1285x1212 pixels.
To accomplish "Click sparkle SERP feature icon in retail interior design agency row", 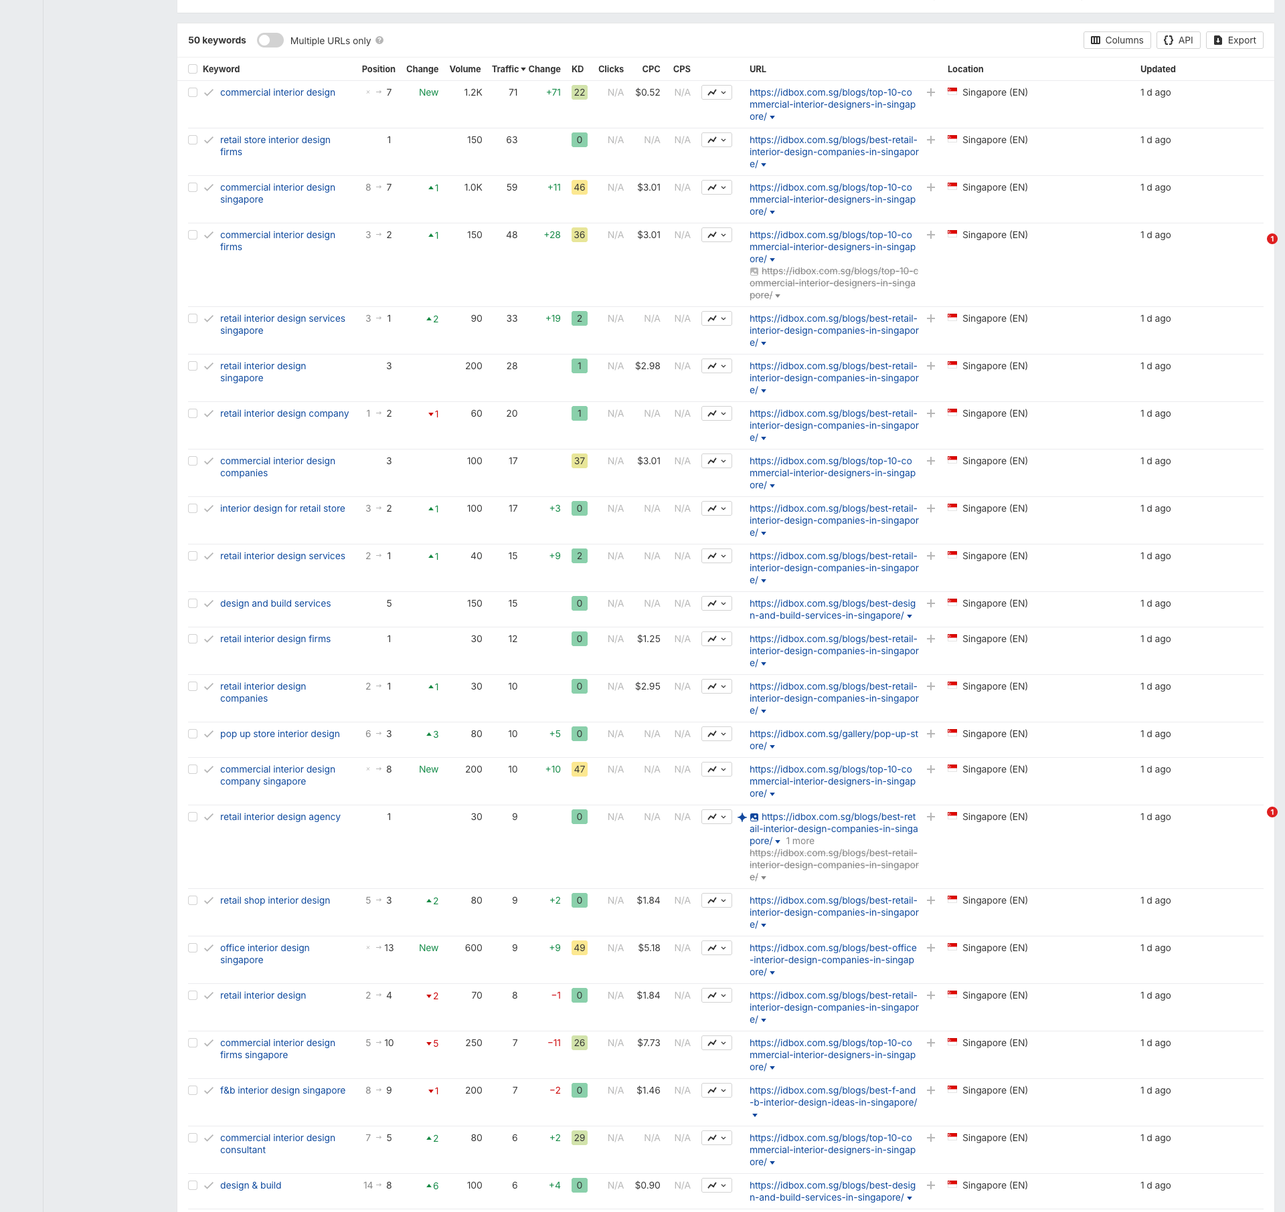I will point(742,817).
